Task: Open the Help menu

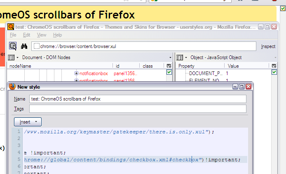Action: click(x=57, y=35)
